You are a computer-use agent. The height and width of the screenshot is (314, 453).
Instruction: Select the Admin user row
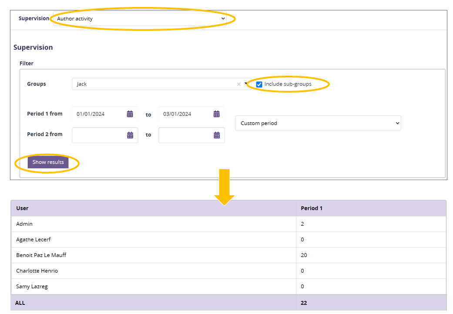click(x=24, y=224)
